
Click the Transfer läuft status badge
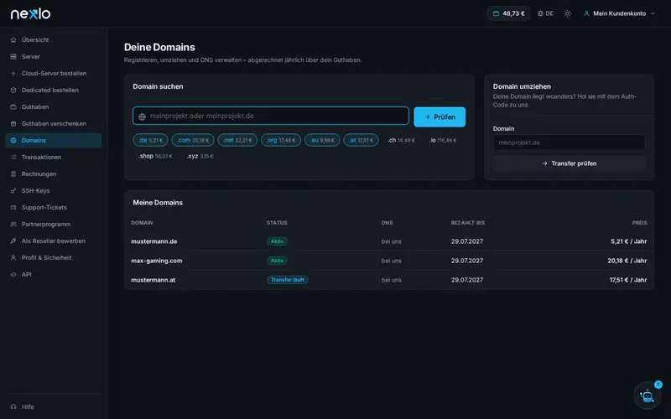pos(287,280)
